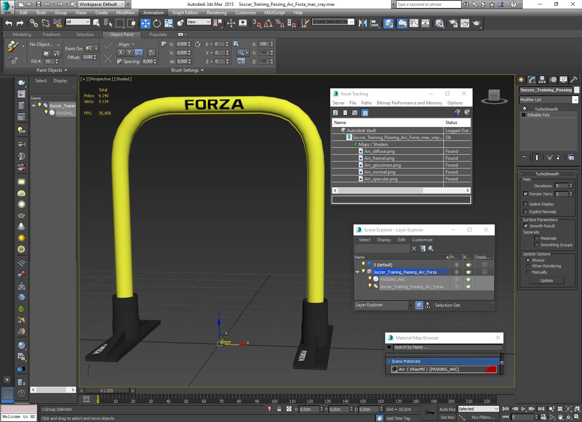Enable Separate by Smoothing Groups checkbox
582x422 pixels.
click(537, 245)
